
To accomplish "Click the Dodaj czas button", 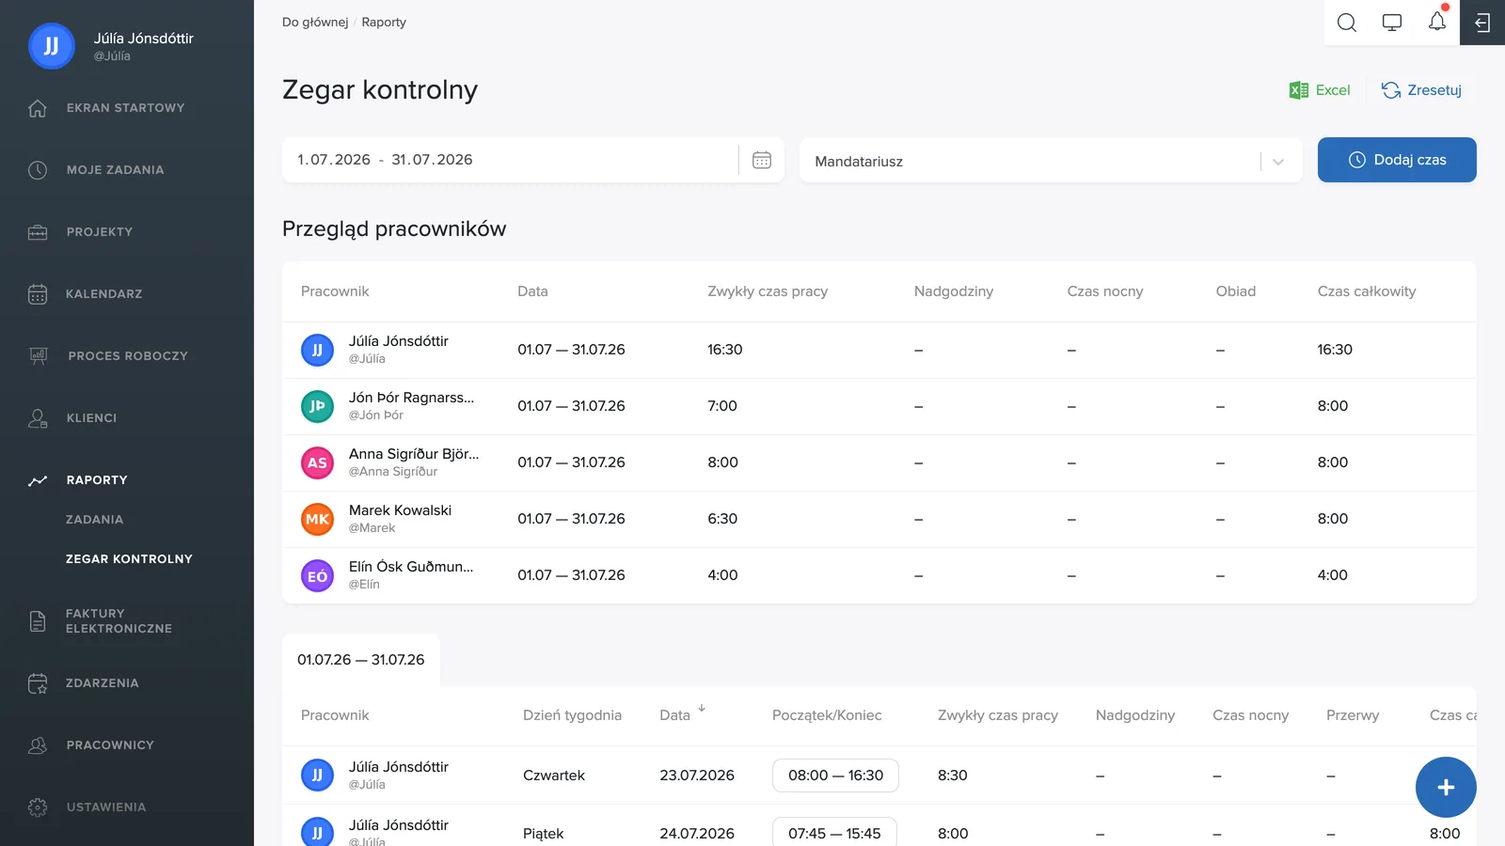I will coord(1397,160).
